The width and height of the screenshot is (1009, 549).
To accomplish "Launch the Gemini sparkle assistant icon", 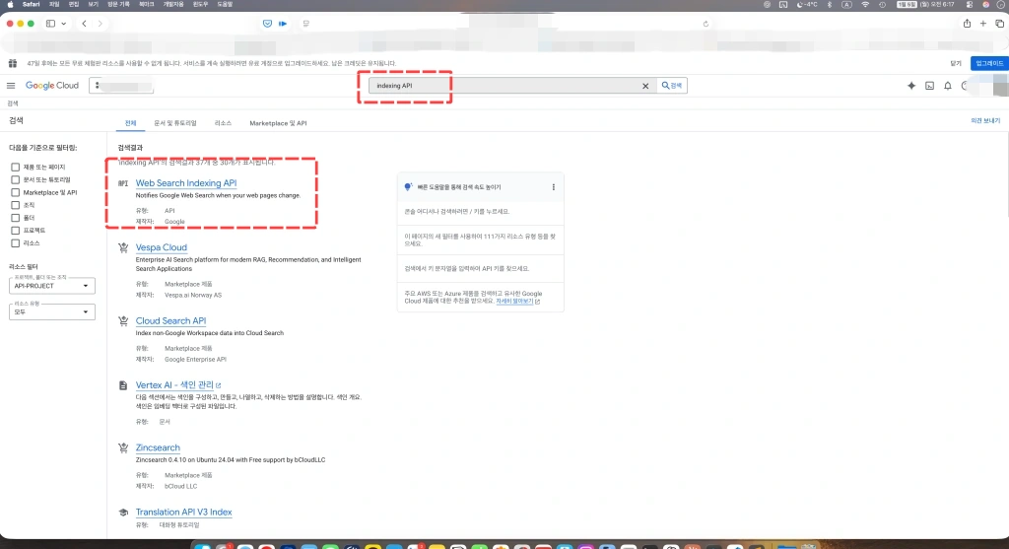I will tap(910, 86).
